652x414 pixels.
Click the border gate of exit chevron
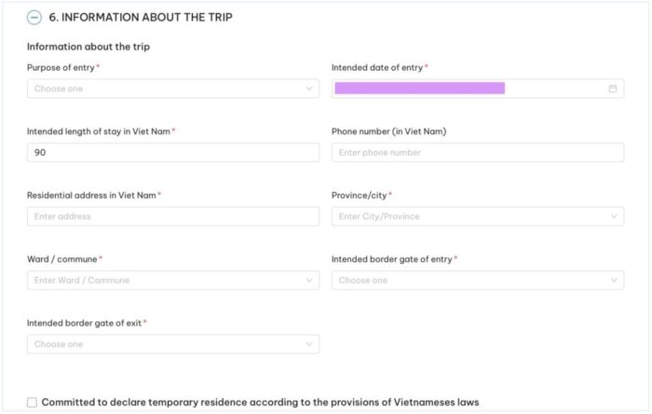[309, 344]
